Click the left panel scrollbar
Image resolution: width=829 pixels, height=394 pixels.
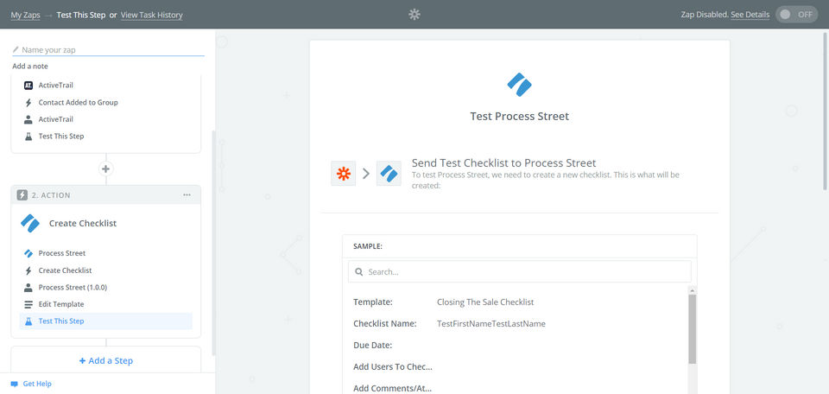tap(213, 244)
